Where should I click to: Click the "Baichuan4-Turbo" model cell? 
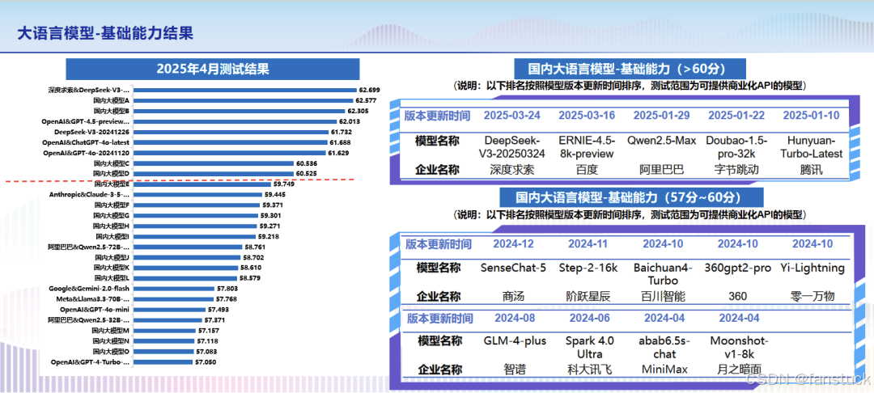coord(663,273)
